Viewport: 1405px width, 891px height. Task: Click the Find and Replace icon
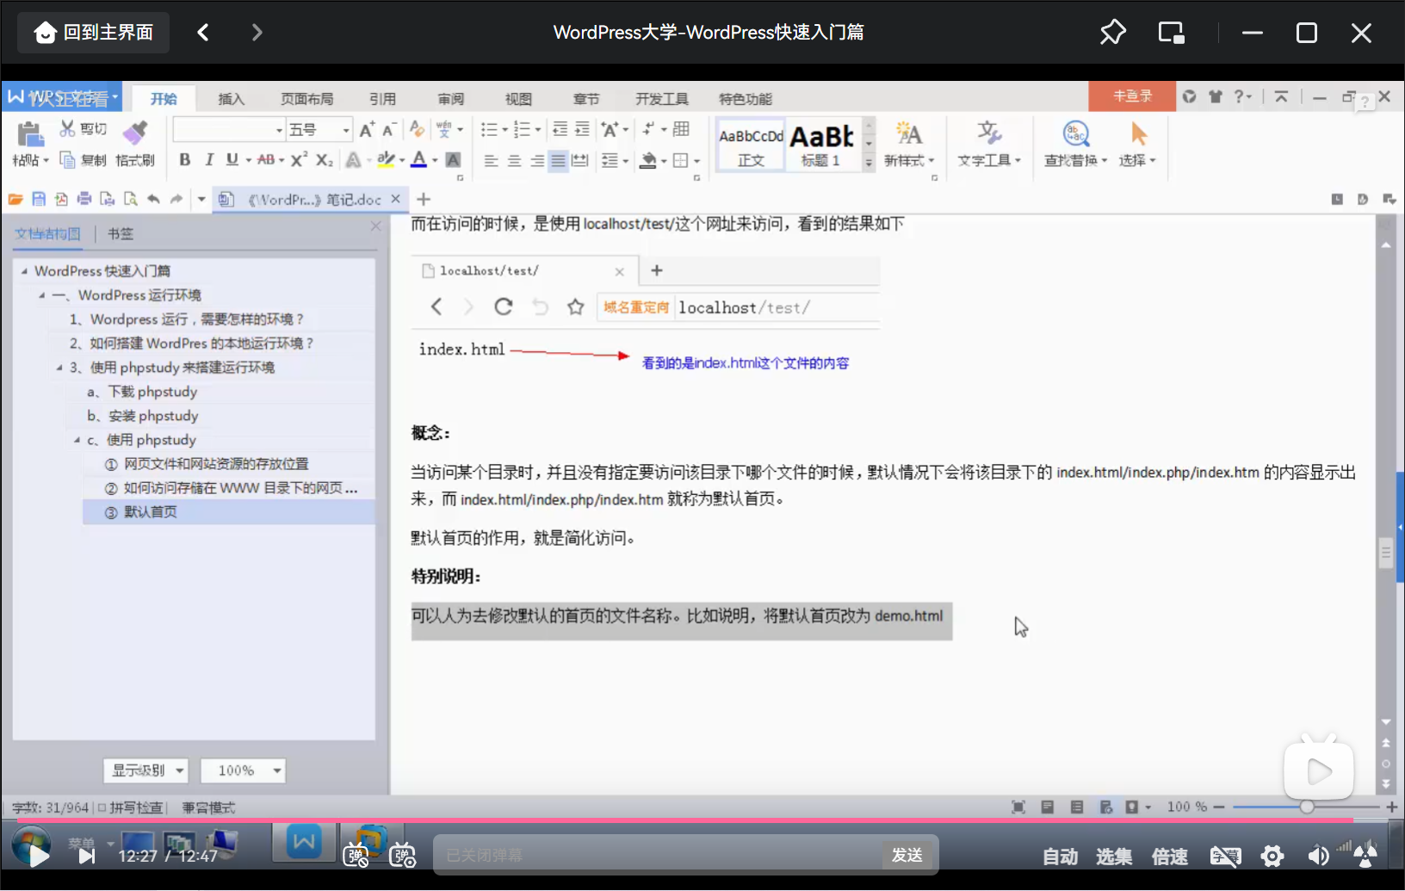pos(1076,133)
